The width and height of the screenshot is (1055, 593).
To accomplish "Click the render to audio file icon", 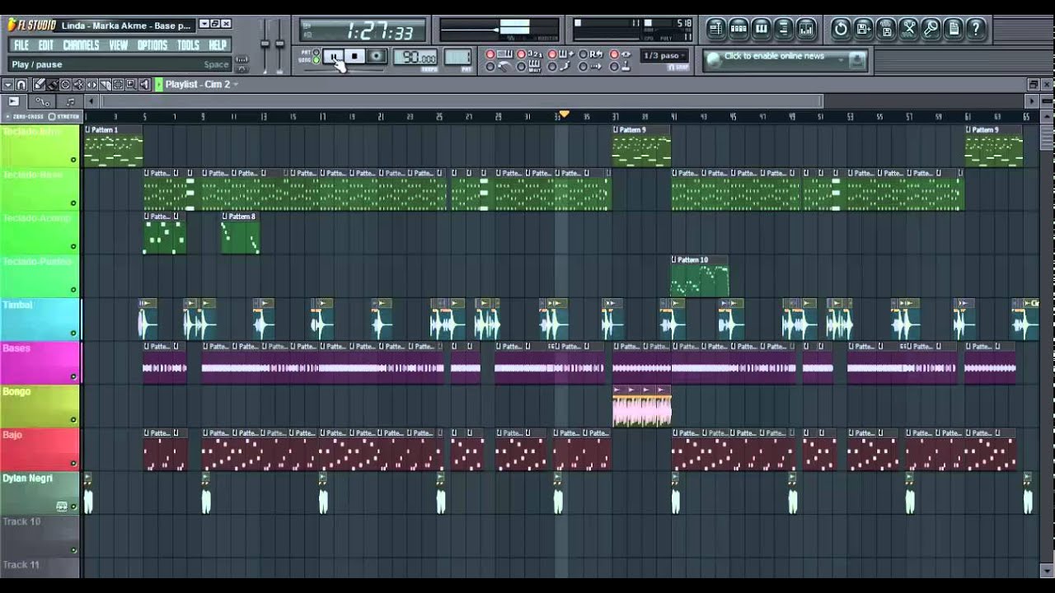I will click(885, 29).
